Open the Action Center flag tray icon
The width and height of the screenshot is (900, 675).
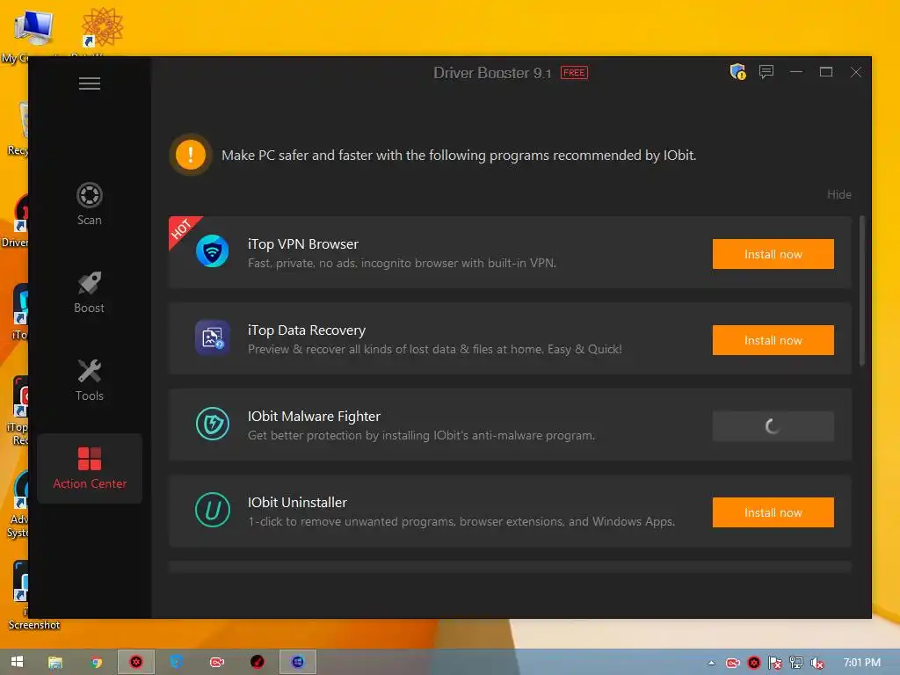click(775, 663)
